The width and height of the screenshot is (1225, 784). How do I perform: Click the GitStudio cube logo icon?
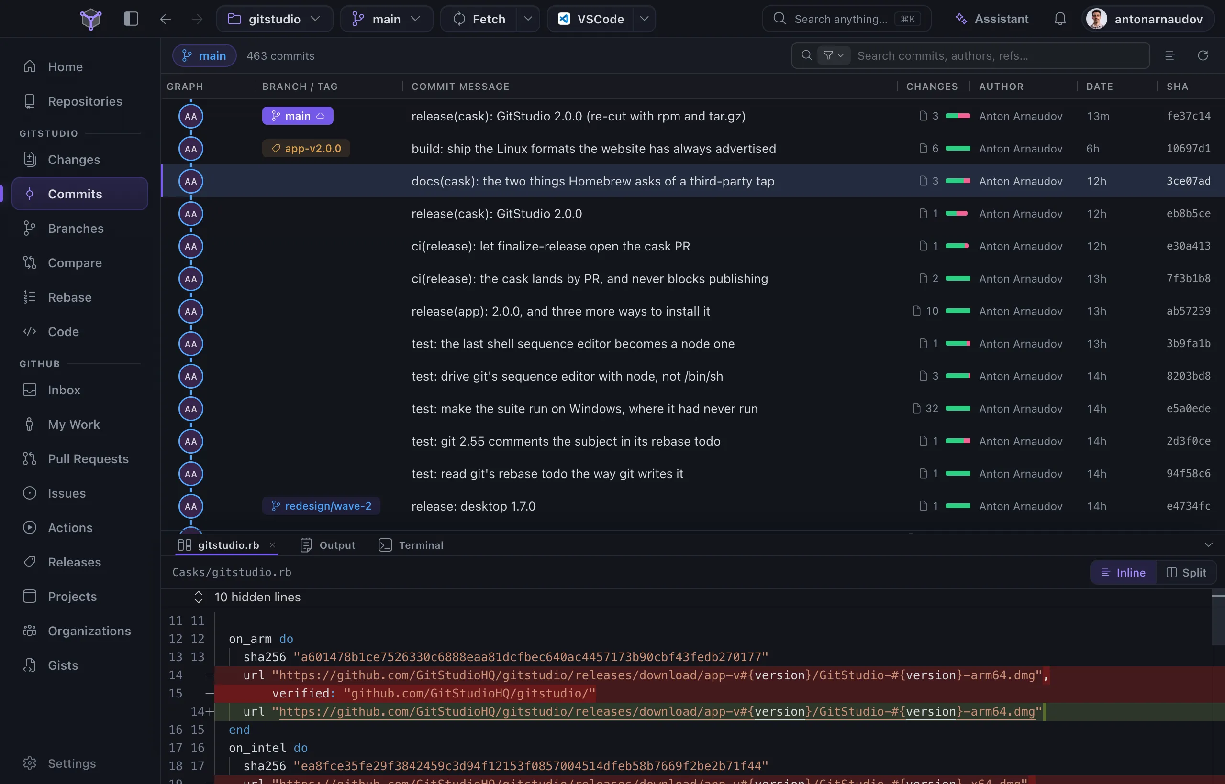coord(91,19)
